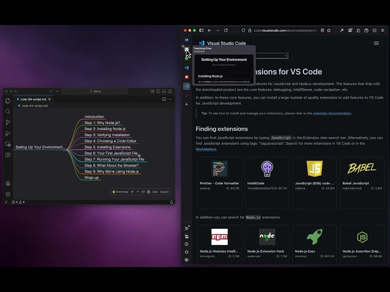
Task: Follow the extension documentation link
Action: tap(331, 113)
